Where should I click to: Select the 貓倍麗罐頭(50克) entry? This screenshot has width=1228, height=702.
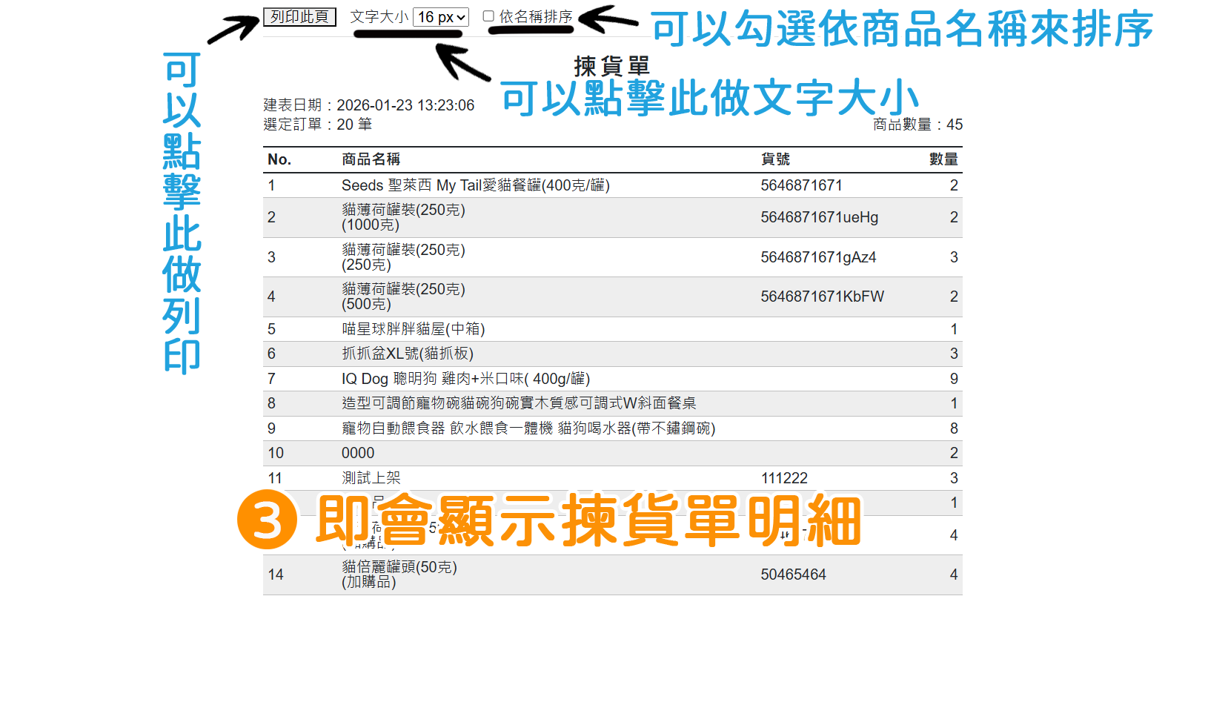coord(397,574)
